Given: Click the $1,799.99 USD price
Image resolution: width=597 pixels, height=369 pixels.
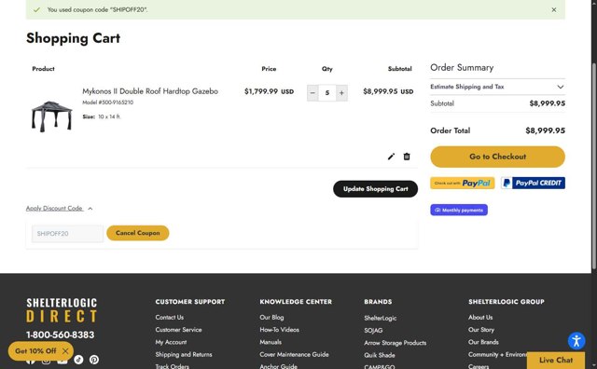Looking at the screenshot, I should (269, 91).
